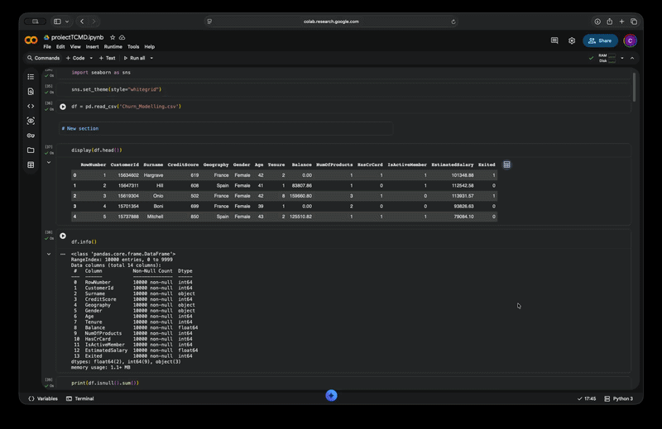The width and height of the screenshot is (662, 429).
Task: Open the Terminal panel
Action: pos(80,398)
